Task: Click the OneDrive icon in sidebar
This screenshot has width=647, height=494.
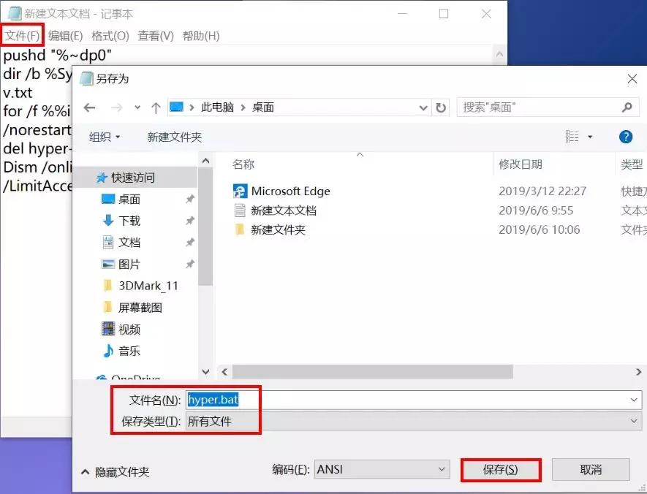Action: [x=105, y=376]
